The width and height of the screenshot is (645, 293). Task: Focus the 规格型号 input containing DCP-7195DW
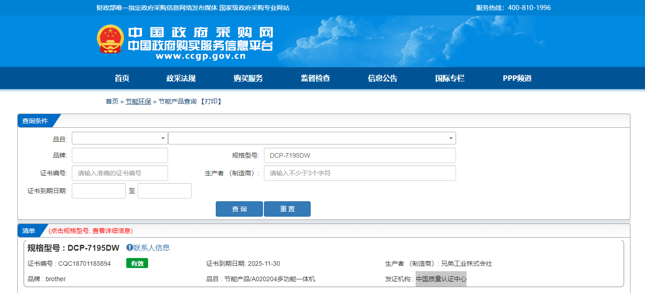(360, 155)
